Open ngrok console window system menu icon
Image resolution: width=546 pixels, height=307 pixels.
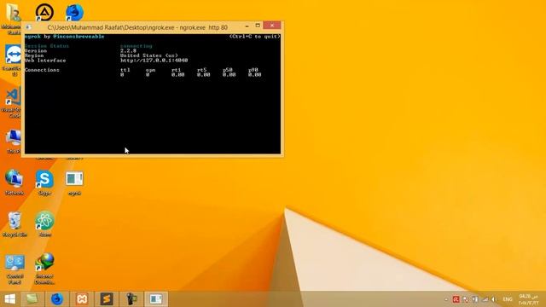tap(28, 27)
